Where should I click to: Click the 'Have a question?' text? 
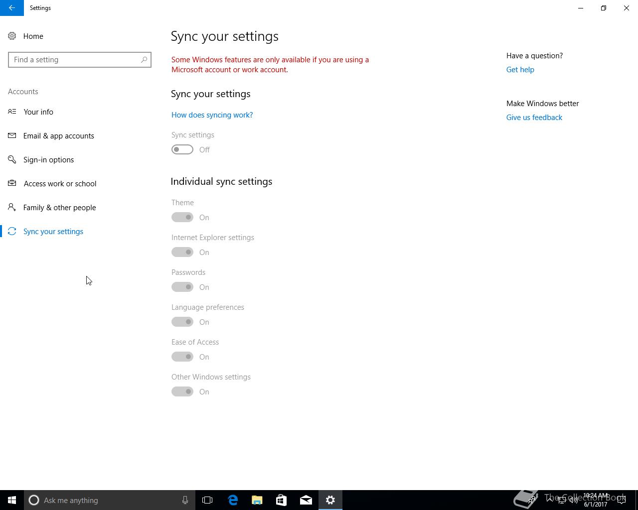click(x=534, y=56)
